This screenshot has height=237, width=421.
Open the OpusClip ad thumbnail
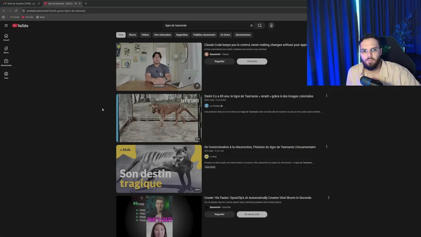(x=159, y=216)
